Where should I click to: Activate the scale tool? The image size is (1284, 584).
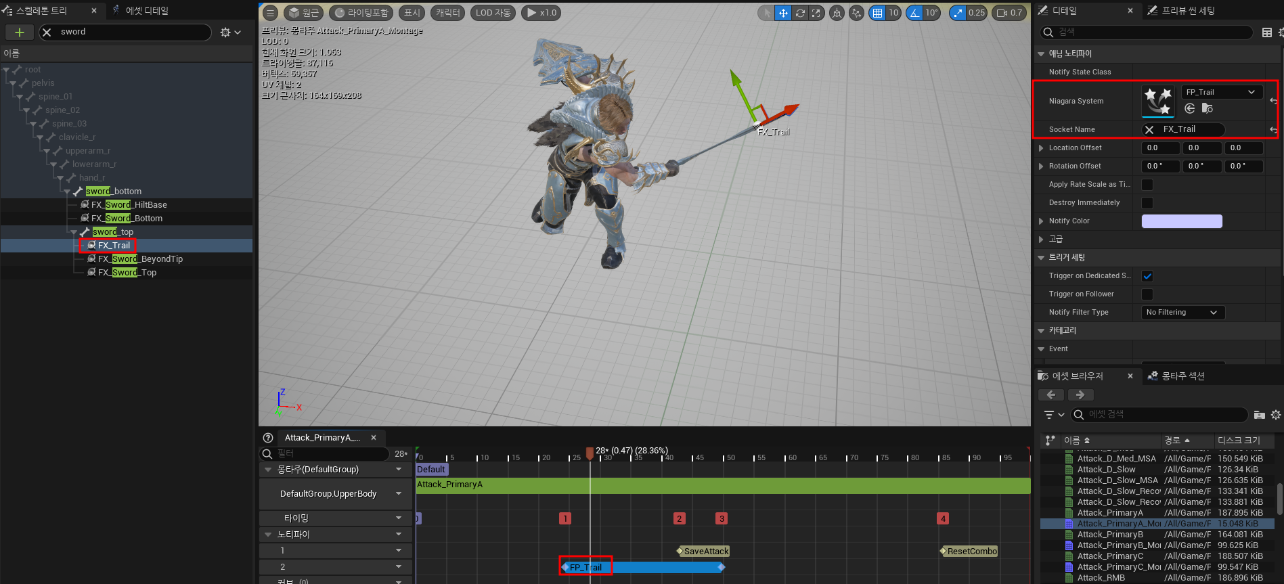[x=816, y=13]
